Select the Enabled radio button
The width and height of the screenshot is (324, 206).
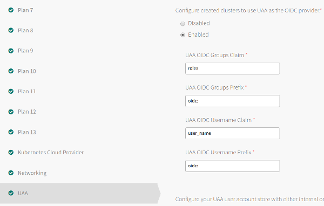pyautogui.click(x=183, y=35)
